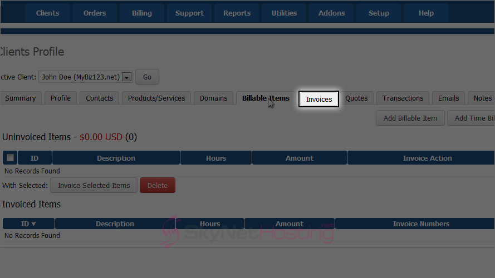Click the $0.00 USD uninvoiced total

[x=101, y=137]
